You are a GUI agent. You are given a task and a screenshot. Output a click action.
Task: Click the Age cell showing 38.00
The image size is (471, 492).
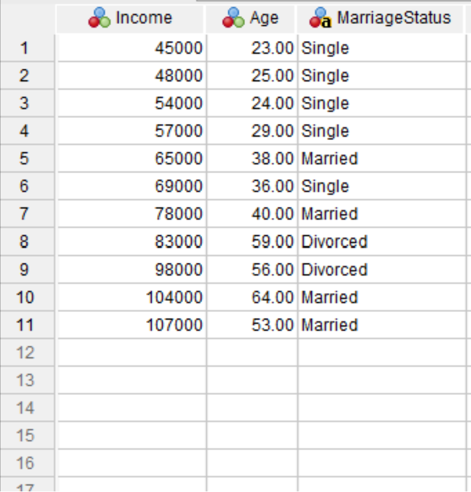[252, 158]
